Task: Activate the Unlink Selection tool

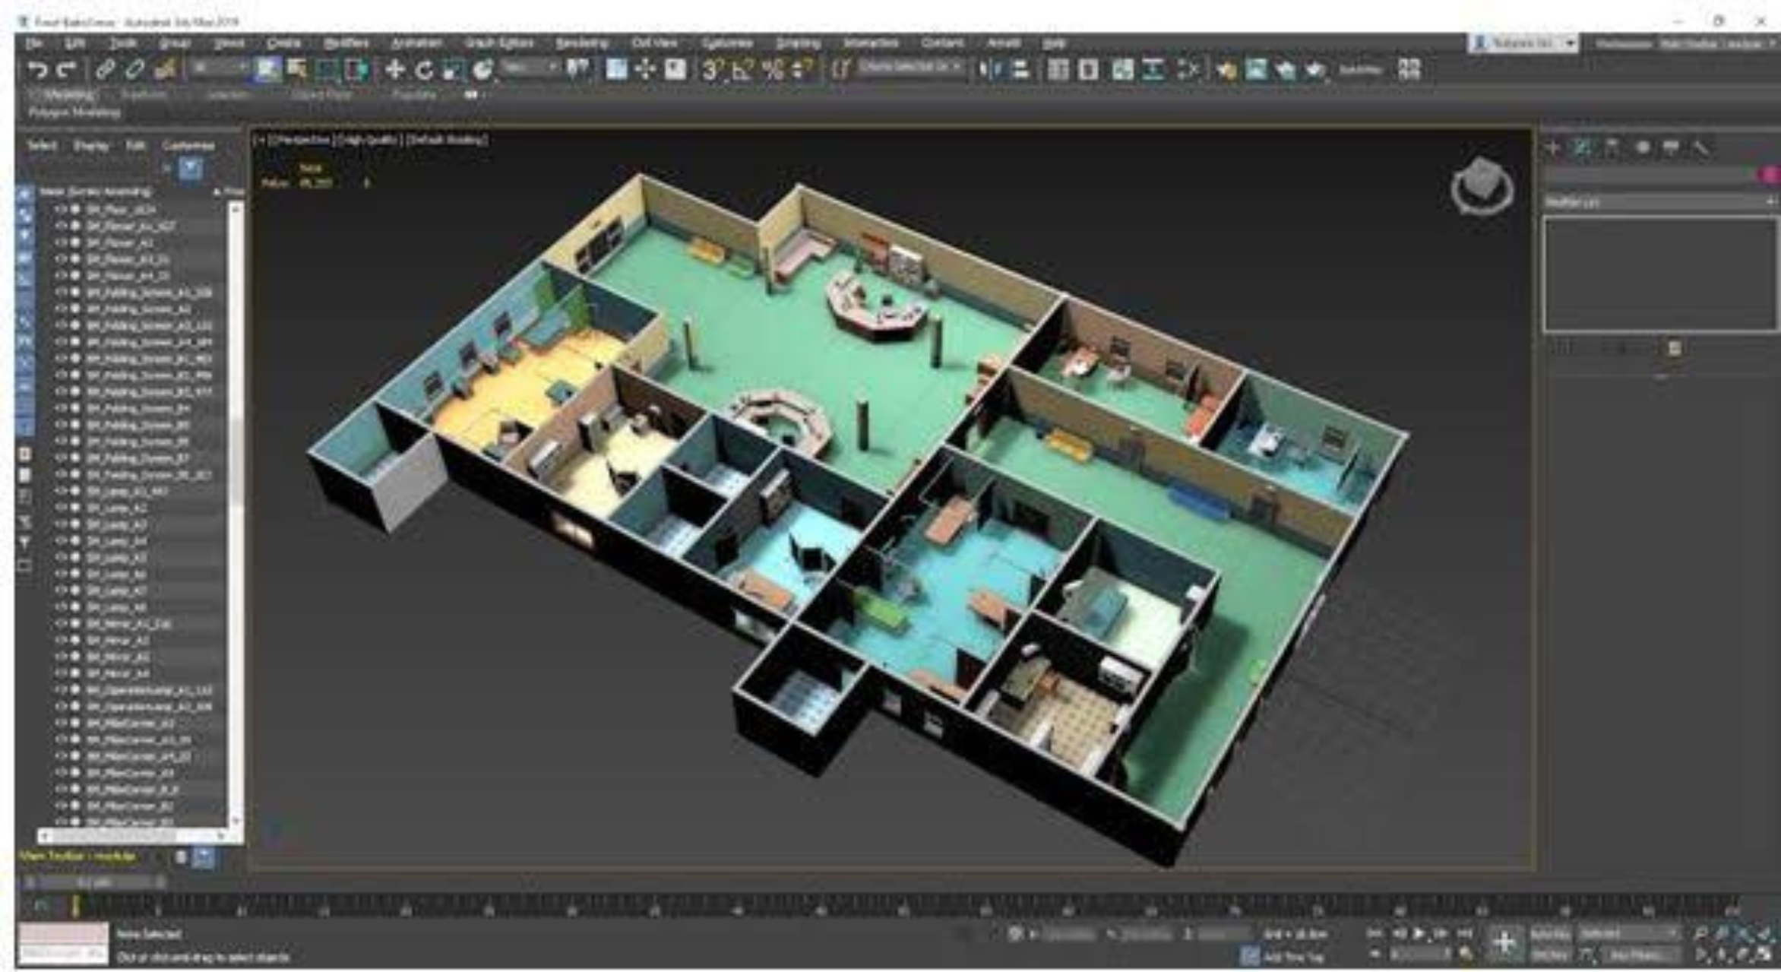Action: (x=134, y=70)
